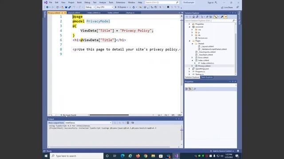The width and height of the screenshot is (284, 159).
Task: Toggle Alphabetical sort in Properties panel
Action: 190,89
